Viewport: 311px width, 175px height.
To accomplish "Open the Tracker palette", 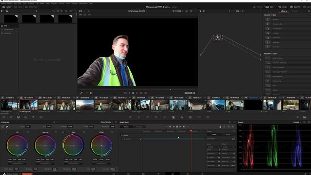I will [x=165, y=117].
